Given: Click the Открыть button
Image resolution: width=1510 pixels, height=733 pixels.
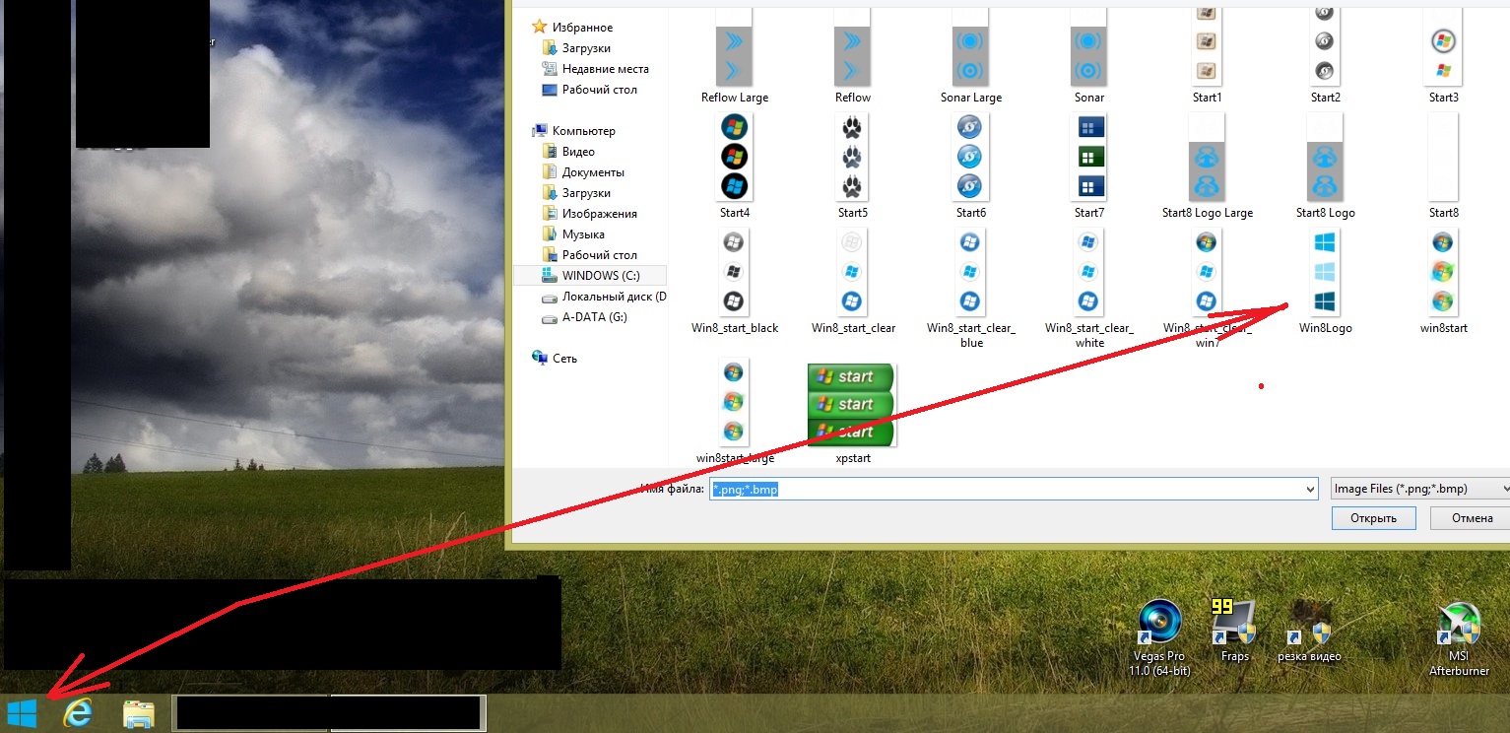Looking at the screenshot, I should pyautogui.click(x=1373, y=518).
